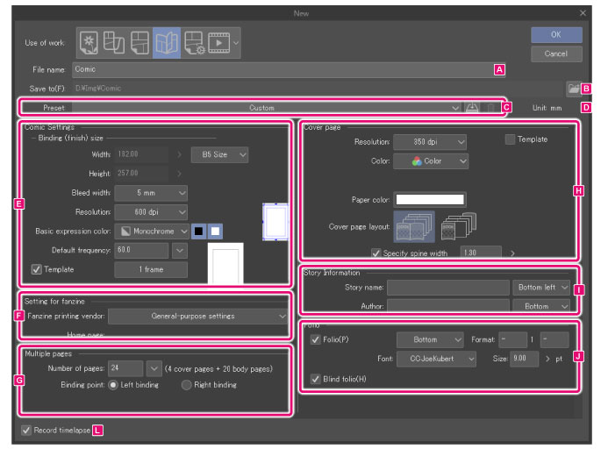This screenshot has height=449, width=608.
Task: Click the Story name input field
Action: click(x=447, y=288)
